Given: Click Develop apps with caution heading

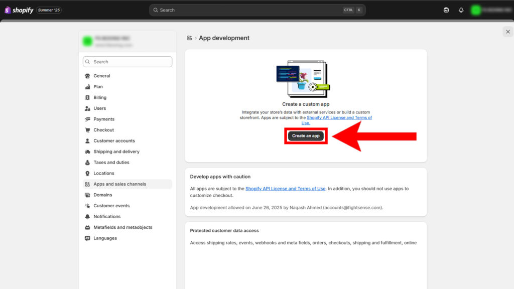Looking at the screenshot, I should coord(220,177).
